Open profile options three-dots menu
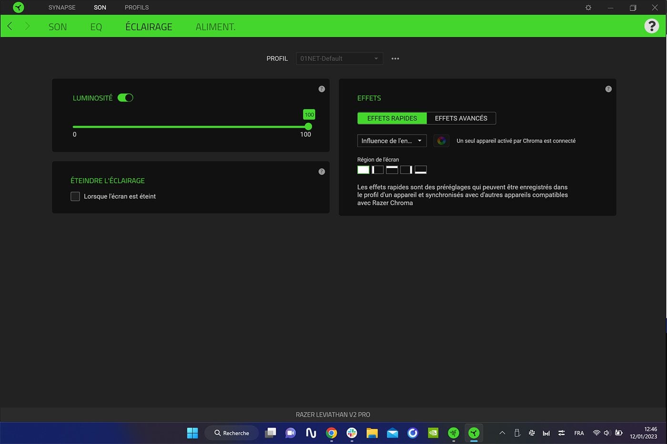The image size is (667, 444). pos(395,59)
